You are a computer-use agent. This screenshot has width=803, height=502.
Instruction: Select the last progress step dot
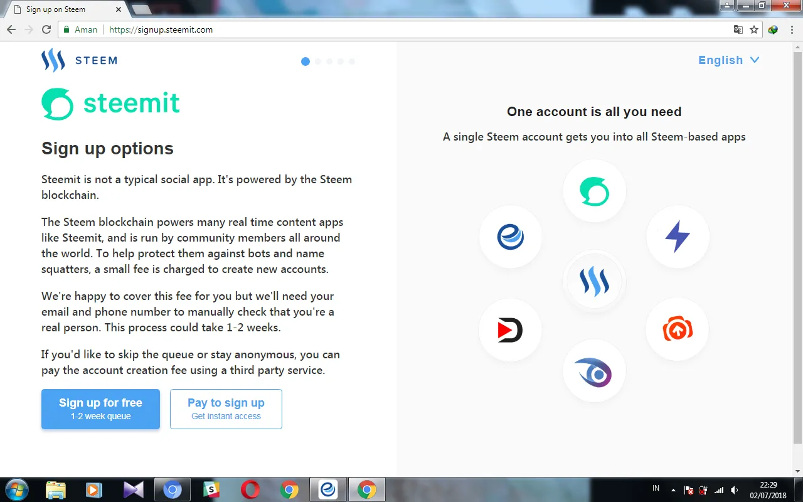pos(352,61)
